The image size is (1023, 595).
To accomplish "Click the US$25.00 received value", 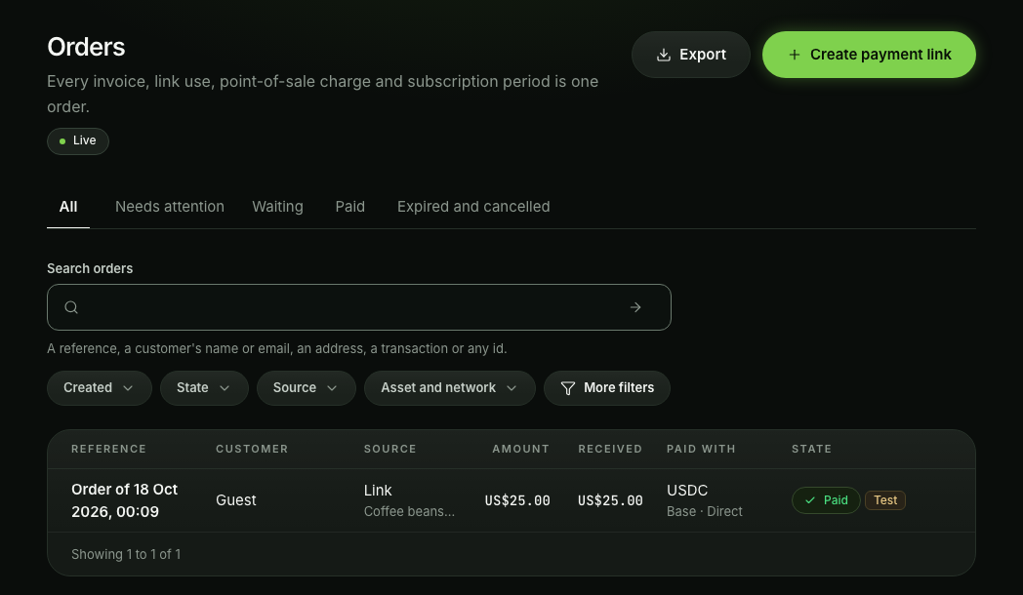I will [x=610, y=500].
